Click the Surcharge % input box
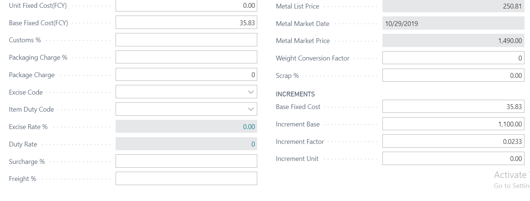 (186, 161)
